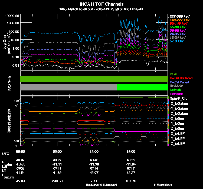Viewport: 203px width, 189px height.
Task: Select the L-shell value '41.83'
Action: (57, 173)
